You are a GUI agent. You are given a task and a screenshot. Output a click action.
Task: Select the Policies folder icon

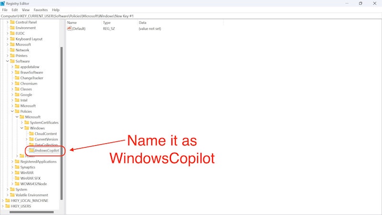pyautogui.click(x=17, y=111)
